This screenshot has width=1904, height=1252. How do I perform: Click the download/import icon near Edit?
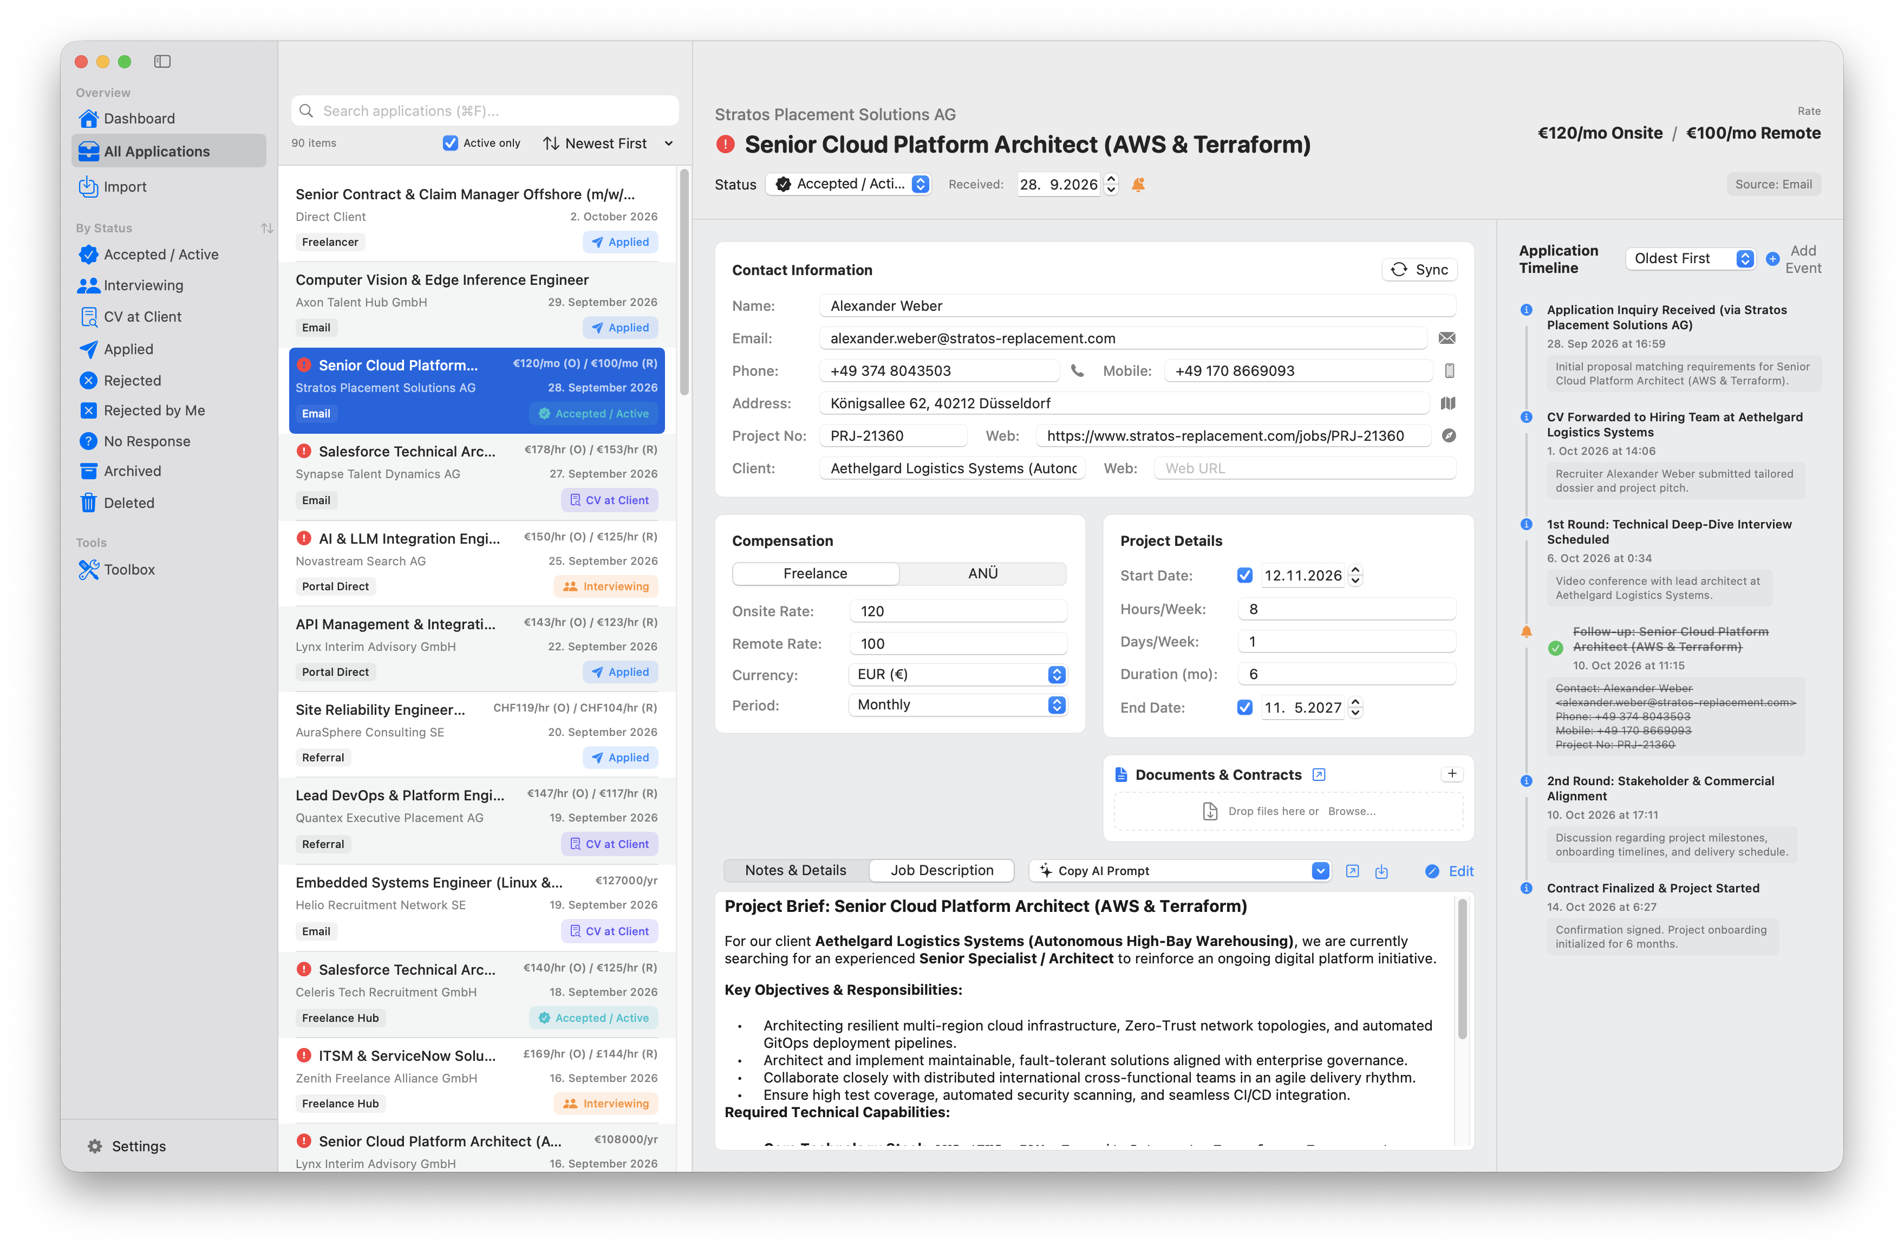click(1381, 871)
